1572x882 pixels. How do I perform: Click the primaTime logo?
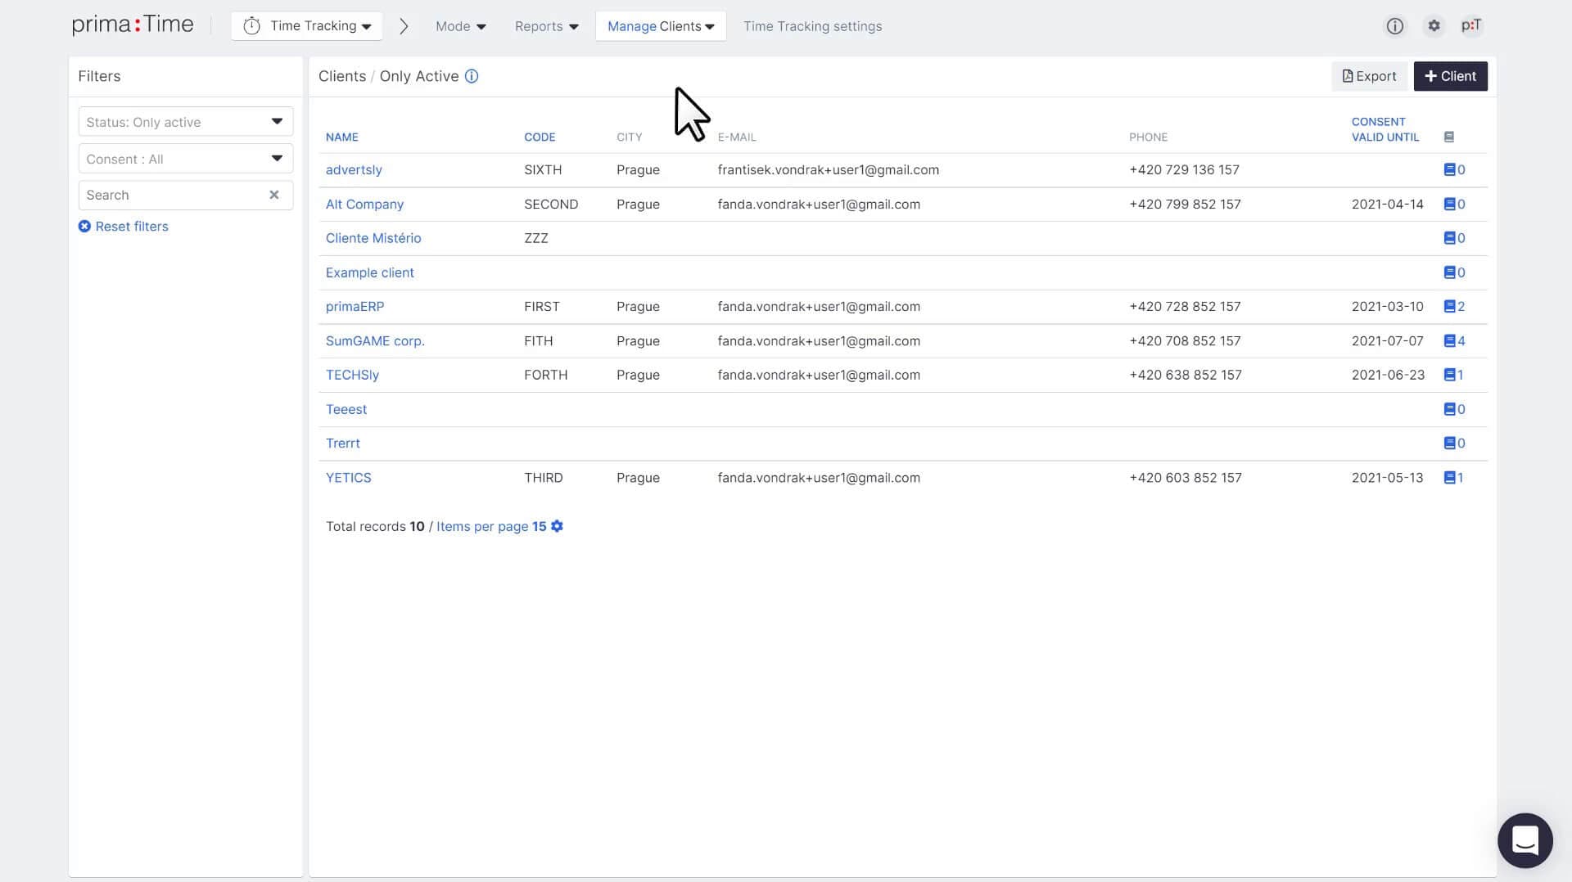pyautogui.click(x=133, y=25)
